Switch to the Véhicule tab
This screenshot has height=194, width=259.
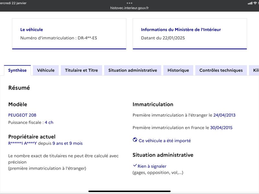pos(46,70)
